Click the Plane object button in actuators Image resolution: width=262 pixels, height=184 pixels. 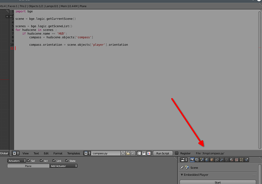tap(28, 166)
